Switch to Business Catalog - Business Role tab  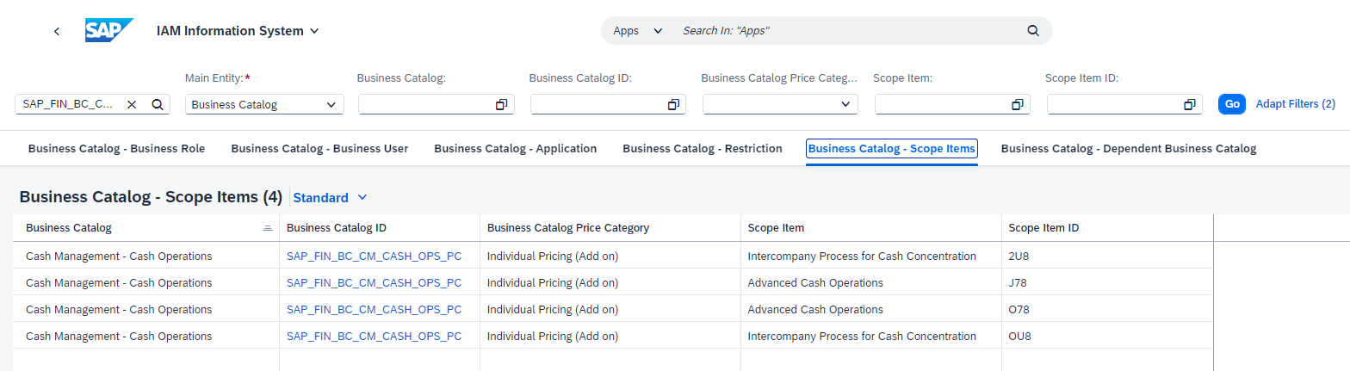[x=116, y=148]
